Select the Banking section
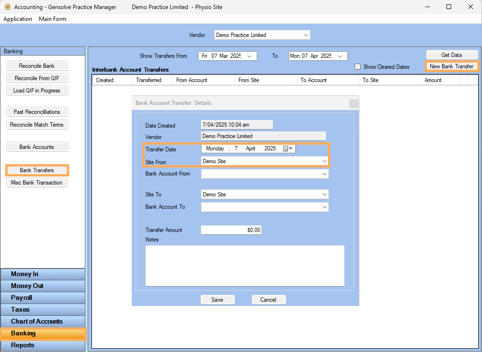 point(43,333)
